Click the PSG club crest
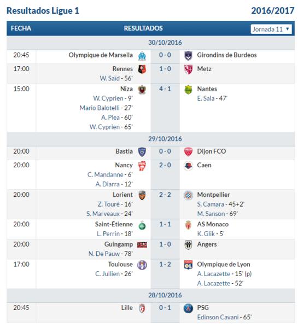This screenshot has width=298, height=328. pyautogui.click(x=188, y=308)
